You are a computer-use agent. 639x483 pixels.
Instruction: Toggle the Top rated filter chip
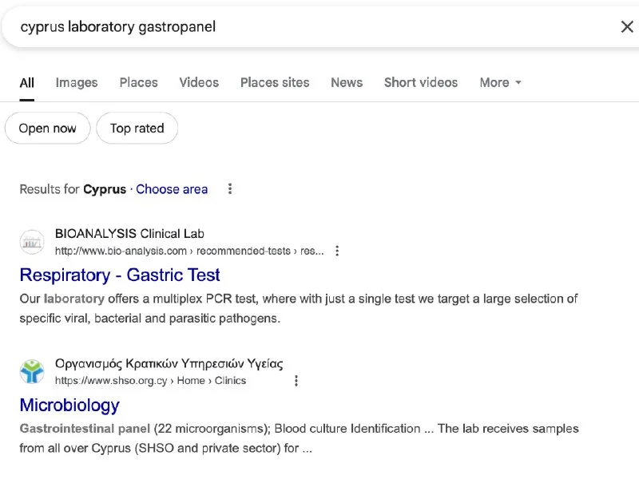click(137, 129)
